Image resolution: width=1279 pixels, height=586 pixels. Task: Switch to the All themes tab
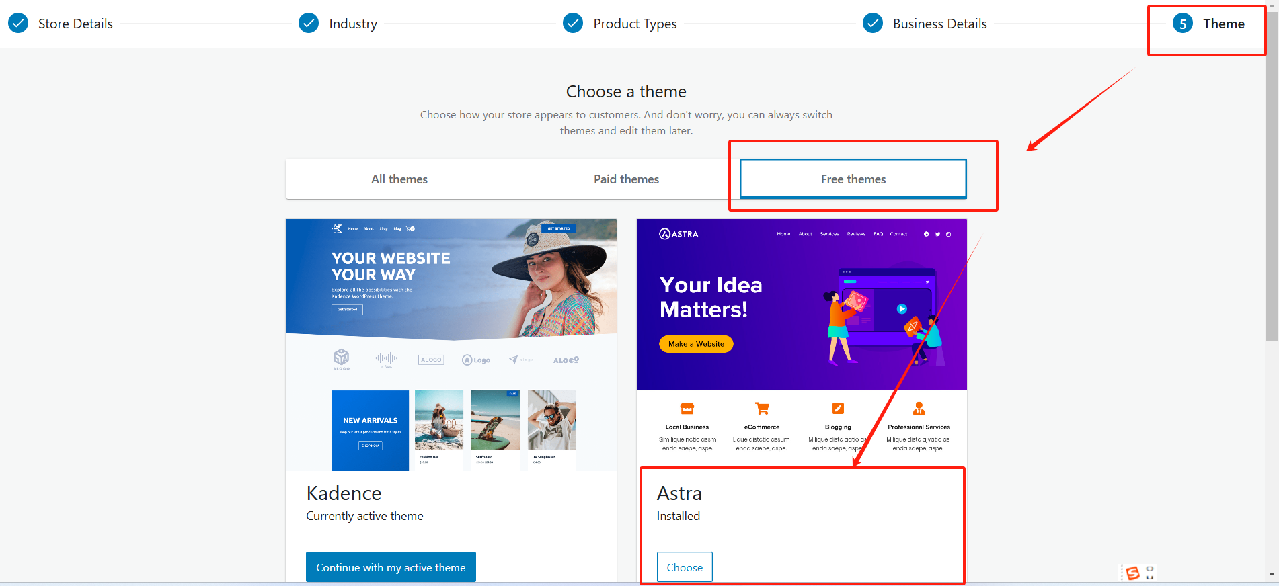pyautogui.click(x=399, y=179)
